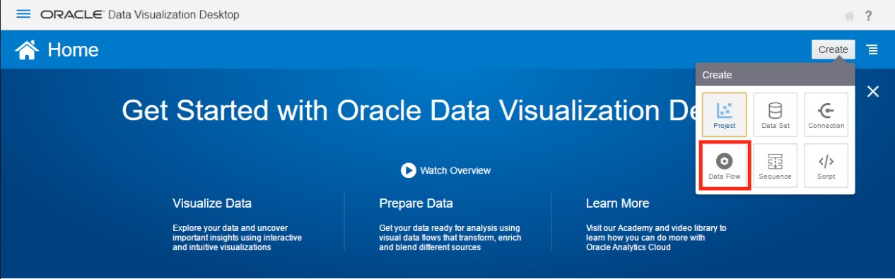Image resolution: width=895 pixels, height=279 pixels.
Task: Click the question mark help icon
Action: coord(869,15)
